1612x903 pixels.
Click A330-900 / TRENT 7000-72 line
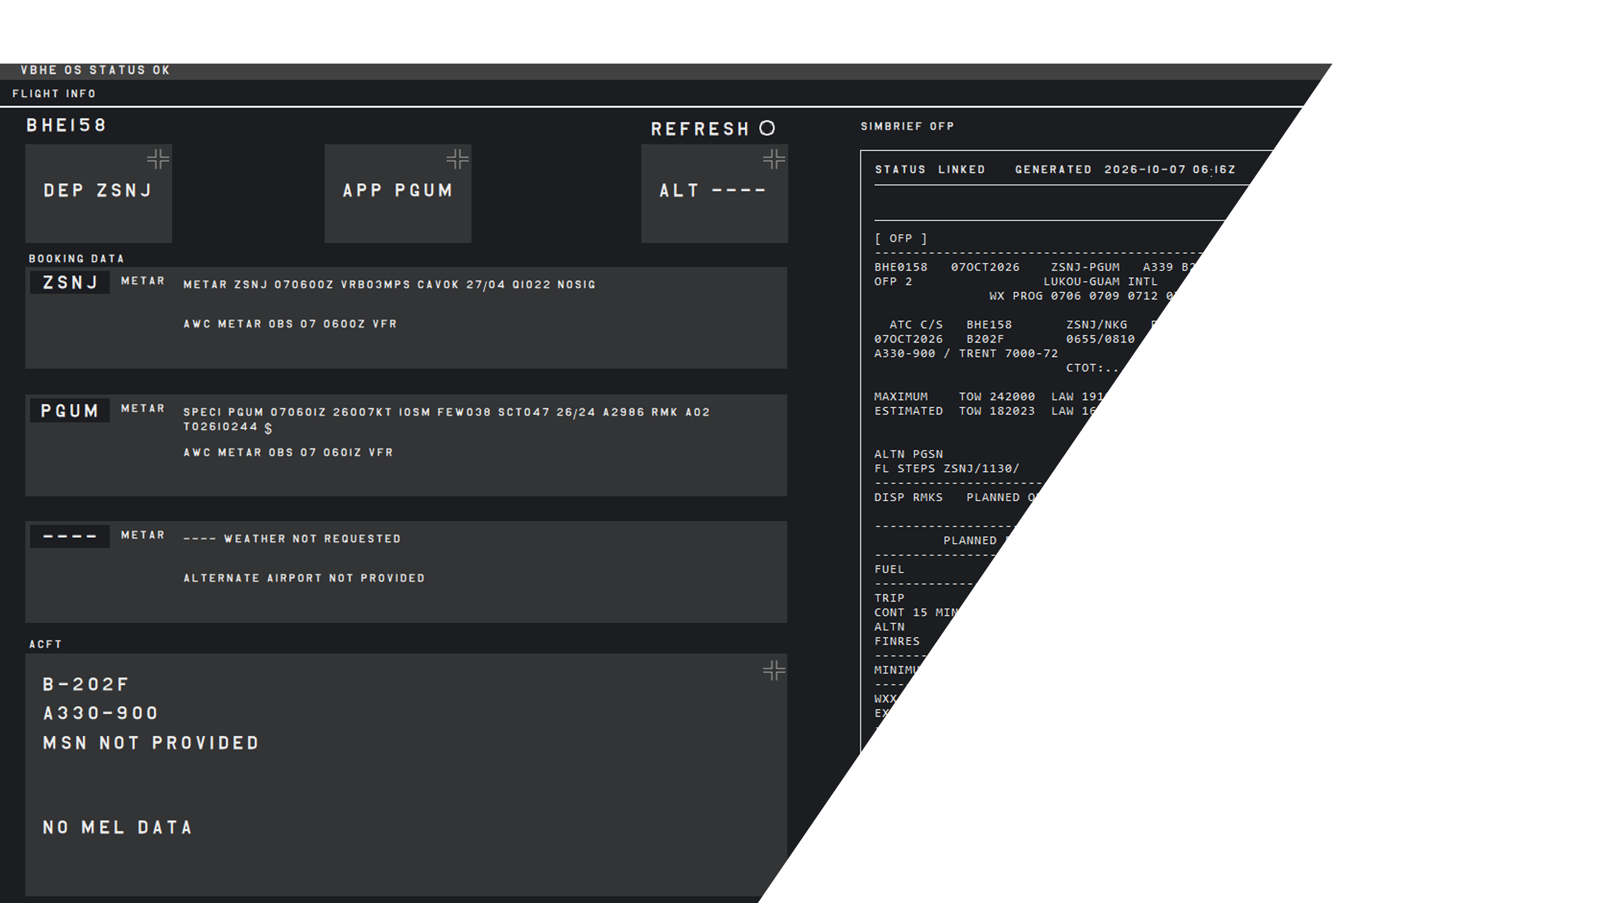(966, 354)
